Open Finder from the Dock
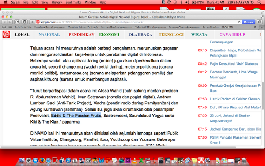 (22, 160)
